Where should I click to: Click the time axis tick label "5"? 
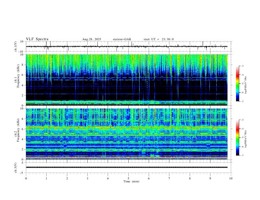click(x=128, y=178)
